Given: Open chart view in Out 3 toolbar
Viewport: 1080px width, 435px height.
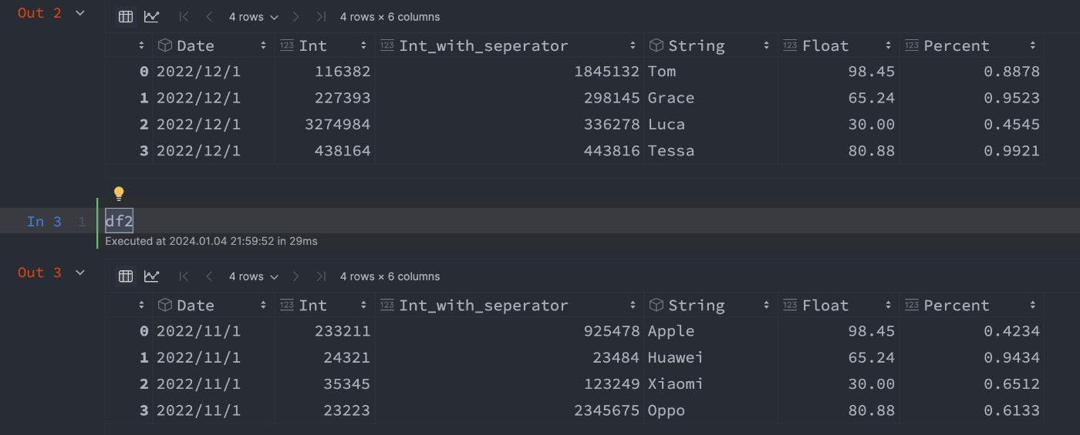Looking at the screenshot, I should (x=151, y=276).
